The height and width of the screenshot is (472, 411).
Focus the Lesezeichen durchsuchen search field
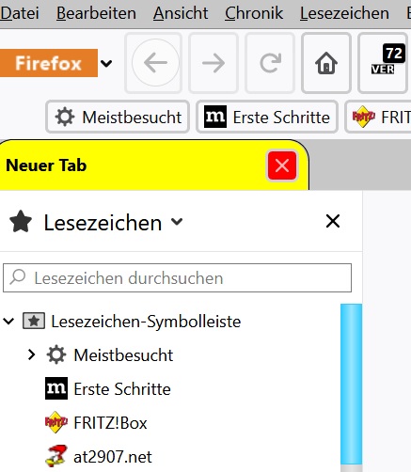pyautogui.click(x=177, y=278)
